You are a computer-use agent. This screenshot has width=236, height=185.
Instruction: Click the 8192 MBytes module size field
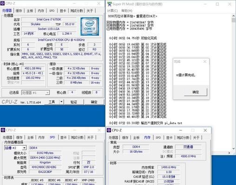45,153
